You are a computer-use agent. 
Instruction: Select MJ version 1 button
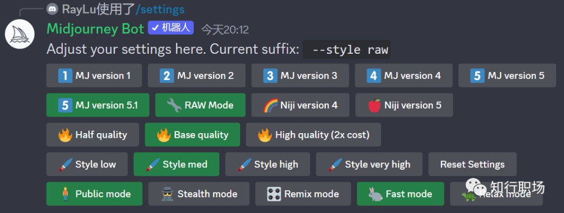pyautogui.click(x=94, y=76)
